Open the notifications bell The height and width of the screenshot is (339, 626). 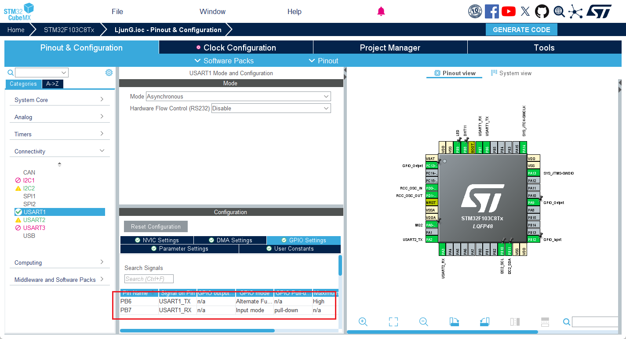[x=381, y=11]
